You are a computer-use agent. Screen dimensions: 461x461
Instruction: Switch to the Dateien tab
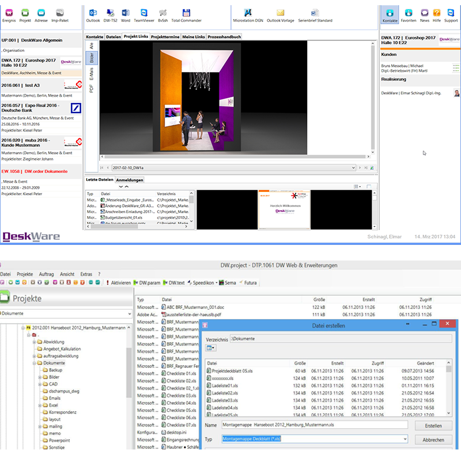click(114, 37)
